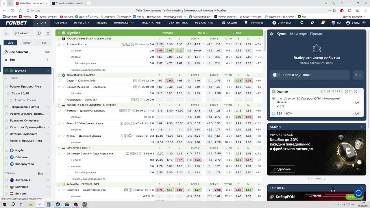Open the ФОРЫ column dropdown
Image resolution: width=370 pixels, height=208 pixels.
point(203,33)
